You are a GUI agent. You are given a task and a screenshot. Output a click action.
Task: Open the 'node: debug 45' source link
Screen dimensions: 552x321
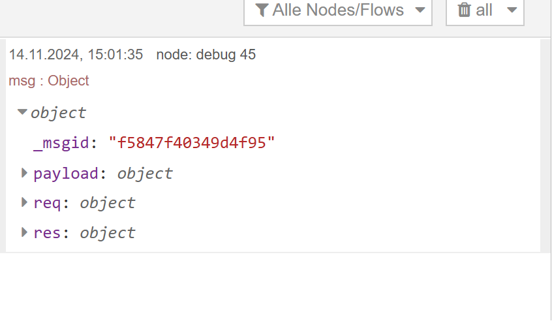(x=206, y=55)
